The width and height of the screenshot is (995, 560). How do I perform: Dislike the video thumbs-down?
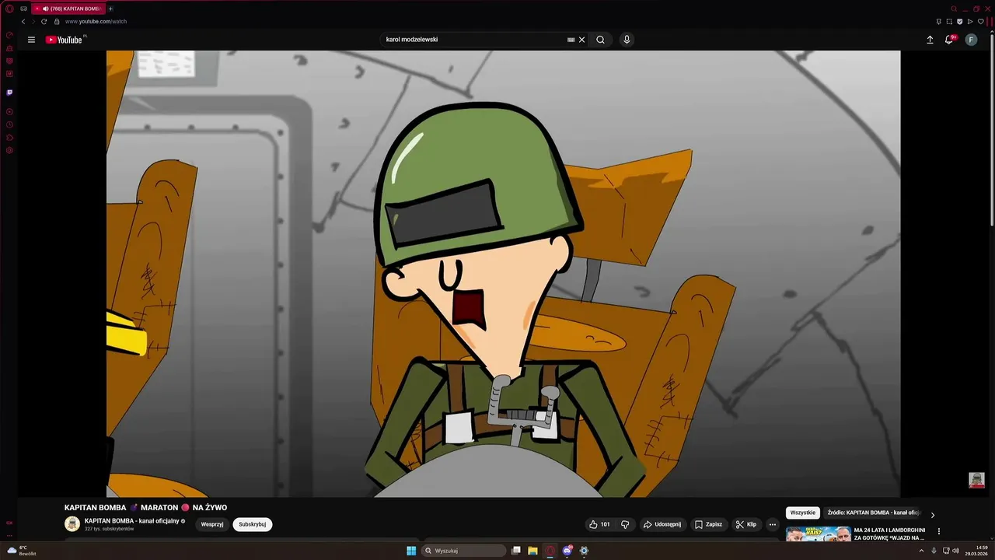(625, 524)
